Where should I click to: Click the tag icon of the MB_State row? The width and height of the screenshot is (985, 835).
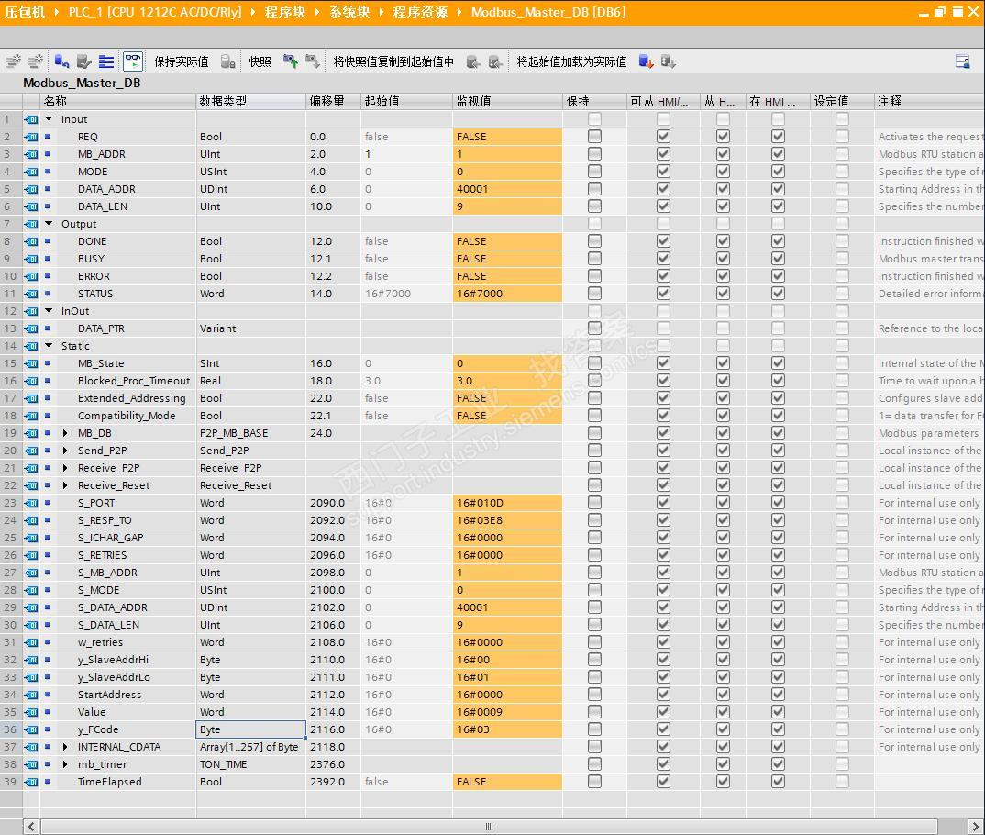coord(31,363)
